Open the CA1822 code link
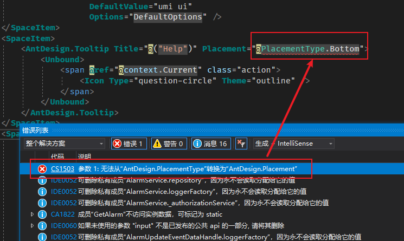 point(62,214)
